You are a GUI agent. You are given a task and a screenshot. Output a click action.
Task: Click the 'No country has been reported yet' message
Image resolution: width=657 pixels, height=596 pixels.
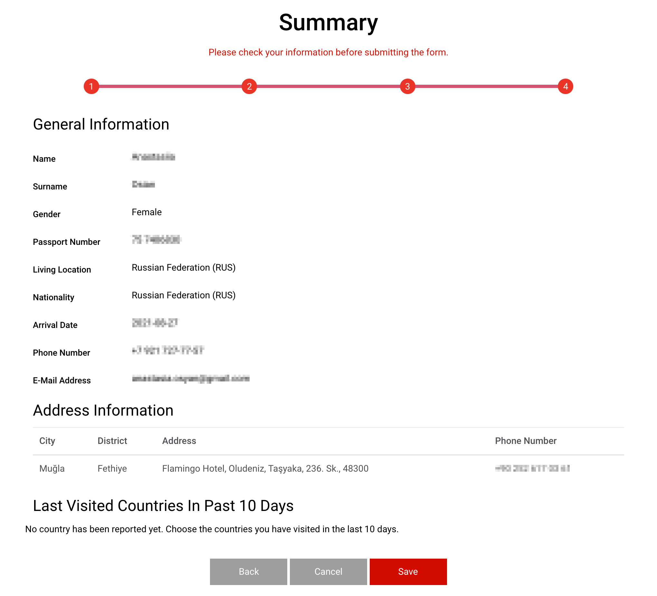[x=212, y=529]
